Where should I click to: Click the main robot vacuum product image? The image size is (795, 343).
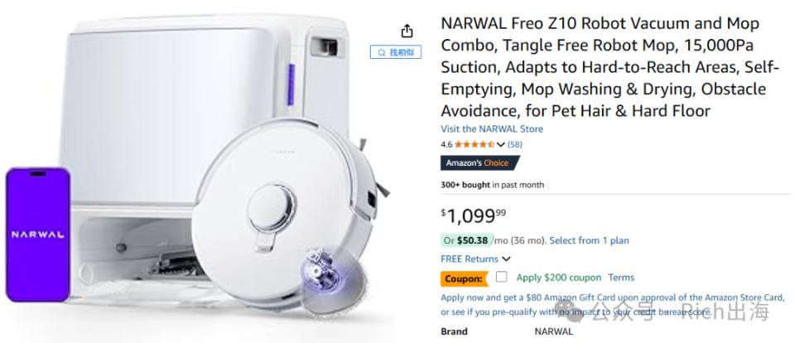[x=203, y=167]
